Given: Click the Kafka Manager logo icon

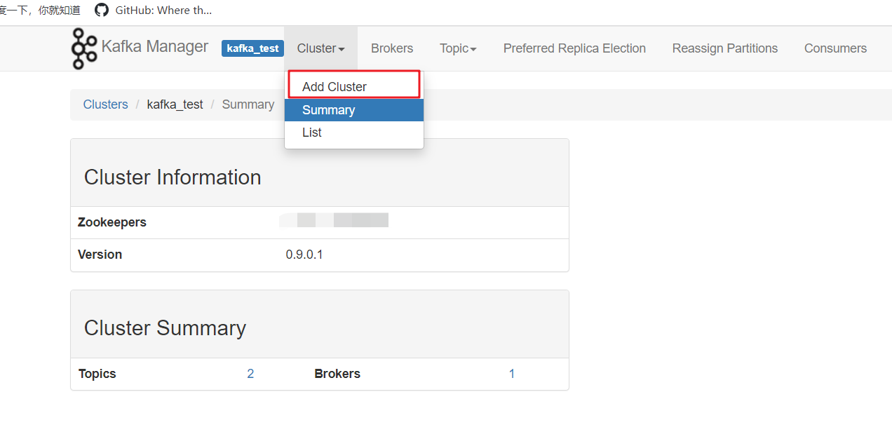Looking at the screenshot, I should (83, 48).
